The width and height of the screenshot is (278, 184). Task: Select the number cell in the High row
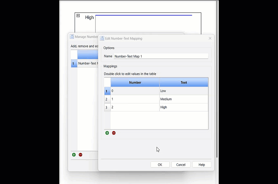click(x=135, y=107)
